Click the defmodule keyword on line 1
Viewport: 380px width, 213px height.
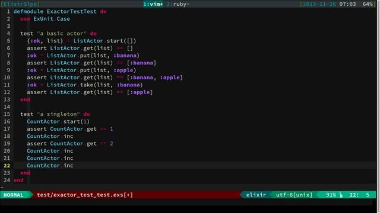tap(28, 12)
